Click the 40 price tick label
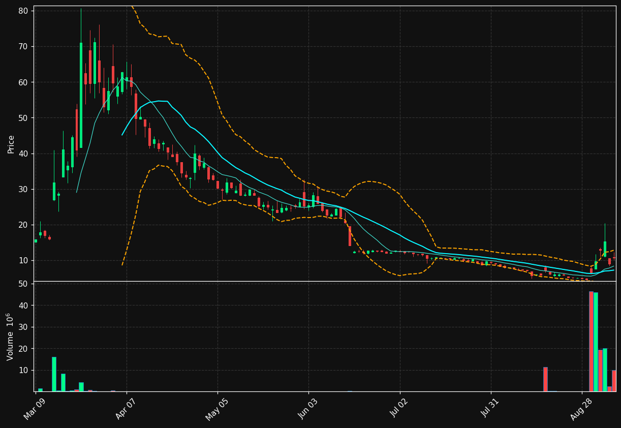This screenshot has height=428, width=621. 23,154
